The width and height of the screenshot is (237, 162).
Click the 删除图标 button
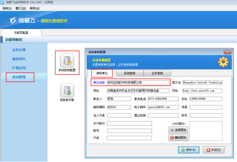178,138
